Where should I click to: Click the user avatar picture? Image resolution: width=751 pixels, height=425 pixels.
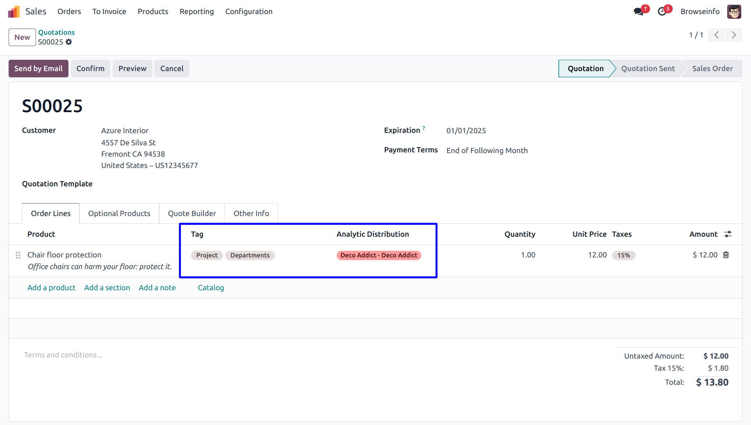point(734,12)
